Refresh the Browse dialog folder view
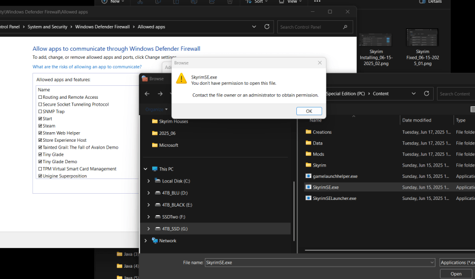Viewport: 475px width, 279px height. (427, 94)
